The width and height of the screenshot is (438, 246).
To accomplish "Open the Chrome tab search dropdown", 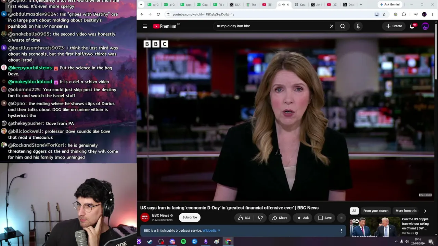I will 141,4.
